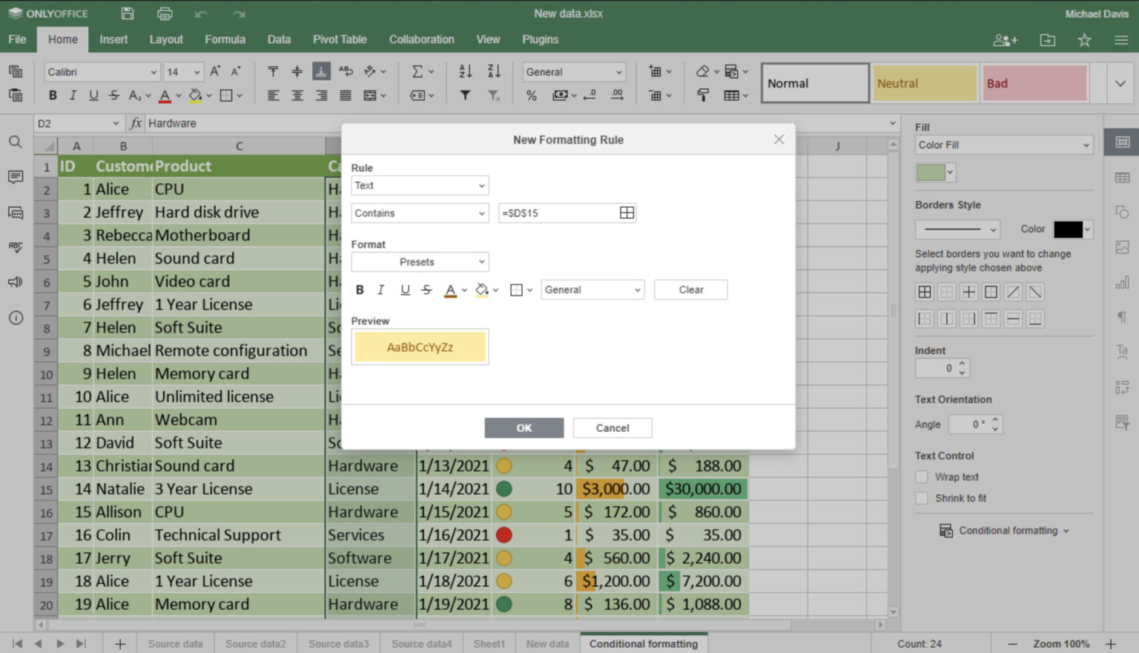Open the comments panel icon
The image size is (1139, 653).
(16, 177)
